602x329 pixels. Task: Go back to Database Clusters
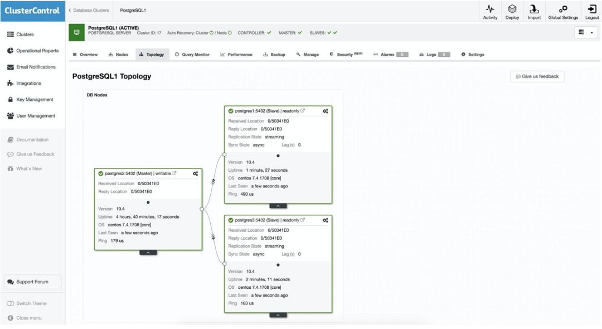[89, 11]
